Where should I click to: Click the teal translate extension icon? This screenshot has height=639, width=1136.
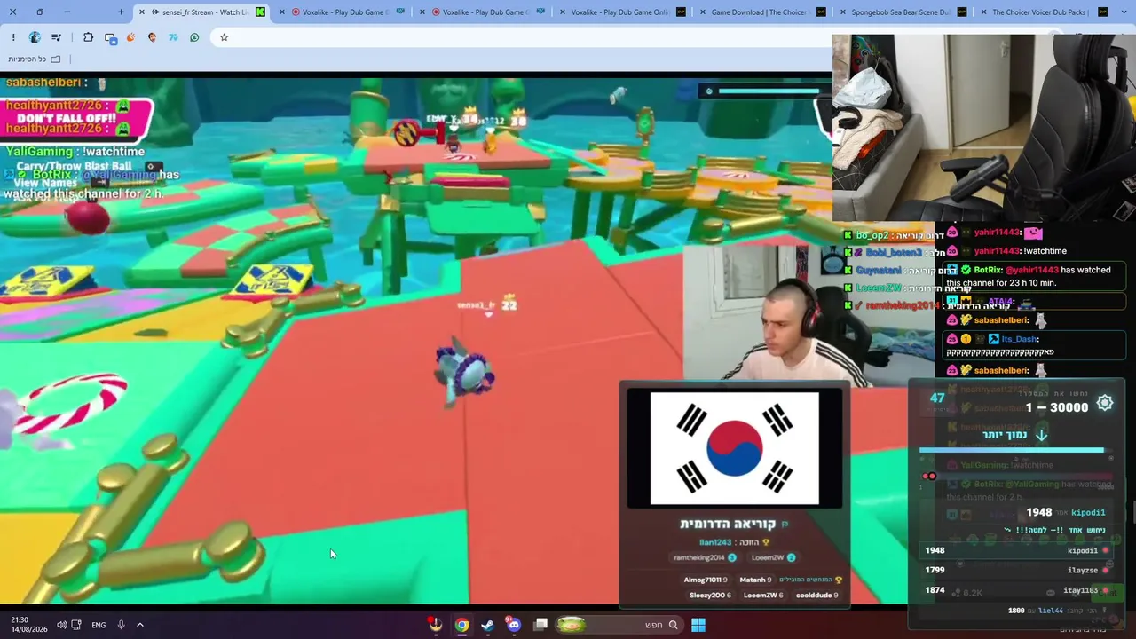click(x=173, y=37)
